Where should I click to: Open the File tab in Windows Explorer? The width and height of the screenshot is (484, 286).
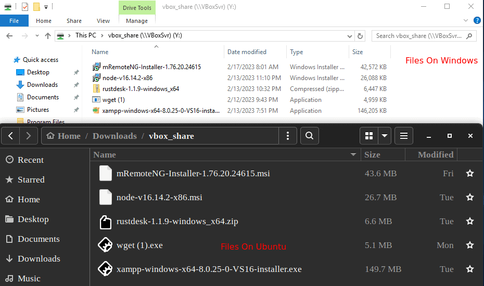tap(14, 21)
